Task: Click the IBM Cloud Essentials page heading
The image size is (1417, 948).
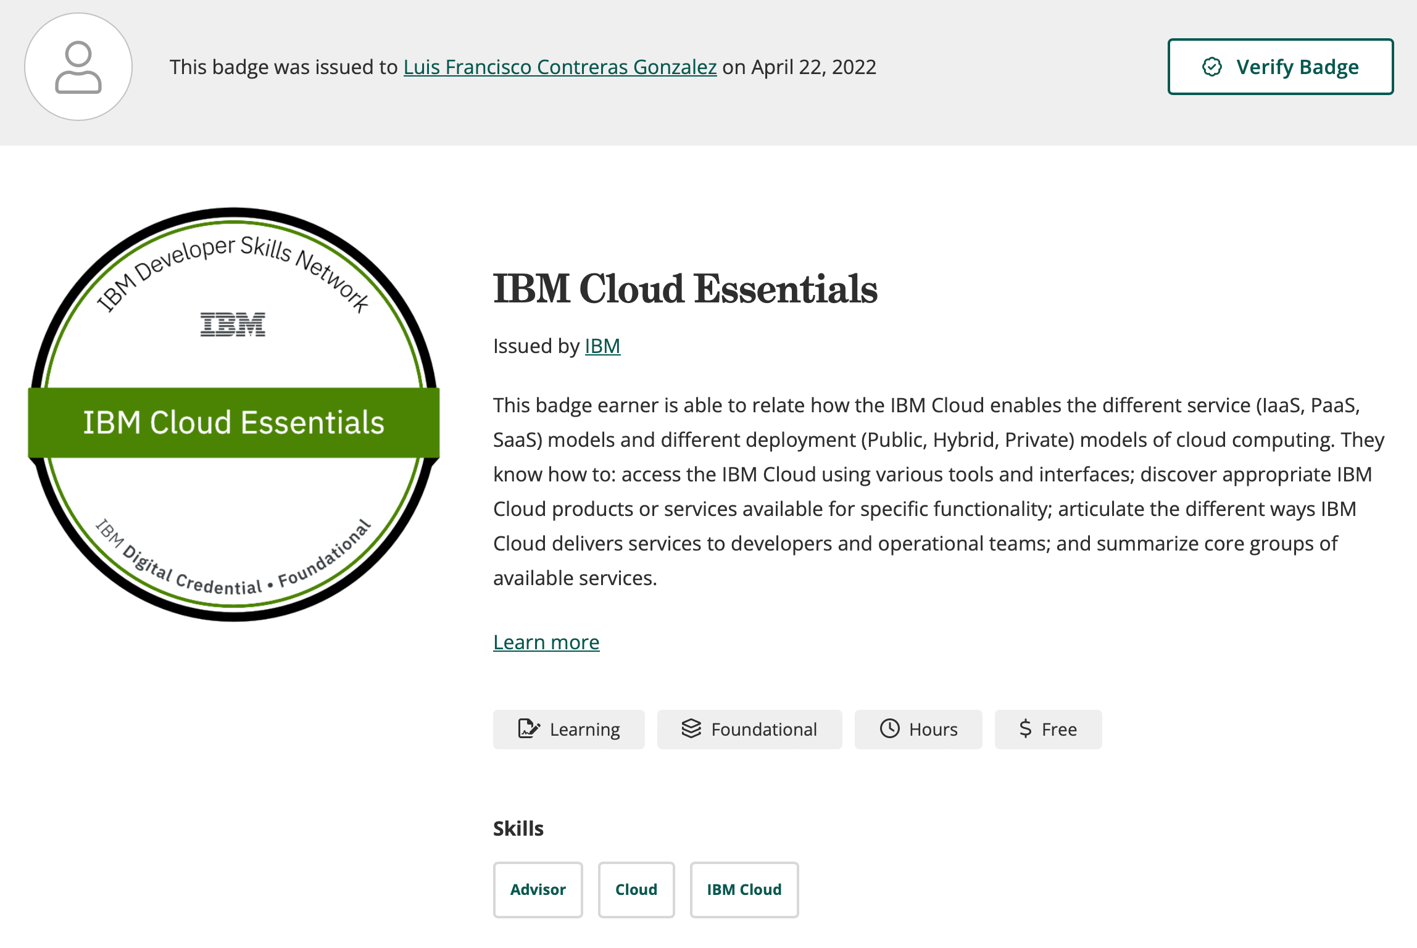Action: click(685, 289)
